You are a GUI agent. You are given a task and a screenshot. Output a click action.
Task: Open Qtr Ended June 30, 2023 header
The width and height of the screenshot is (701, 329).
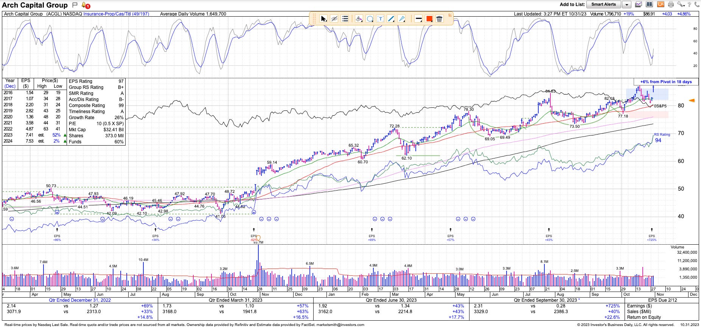pyautogui.click(x=391, y=300)
